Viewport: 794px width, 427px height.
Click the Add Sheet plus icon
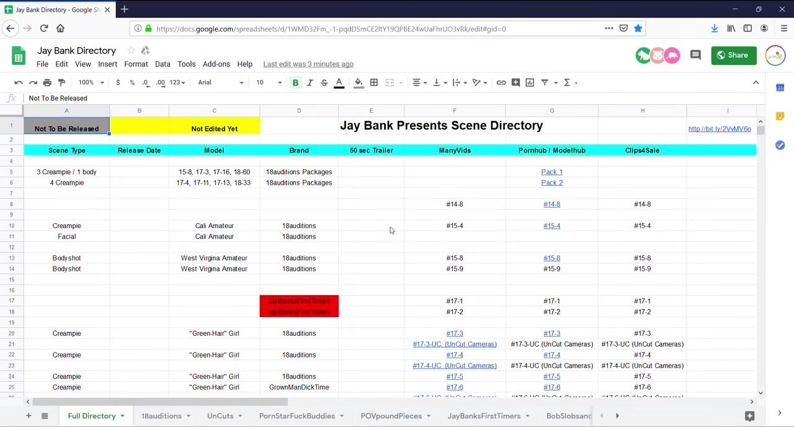pos(29,416)
